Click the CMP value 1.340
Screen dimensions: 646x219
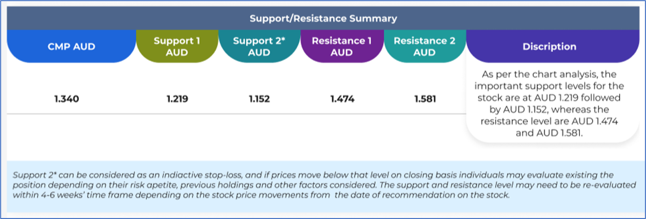pos(67,99)
